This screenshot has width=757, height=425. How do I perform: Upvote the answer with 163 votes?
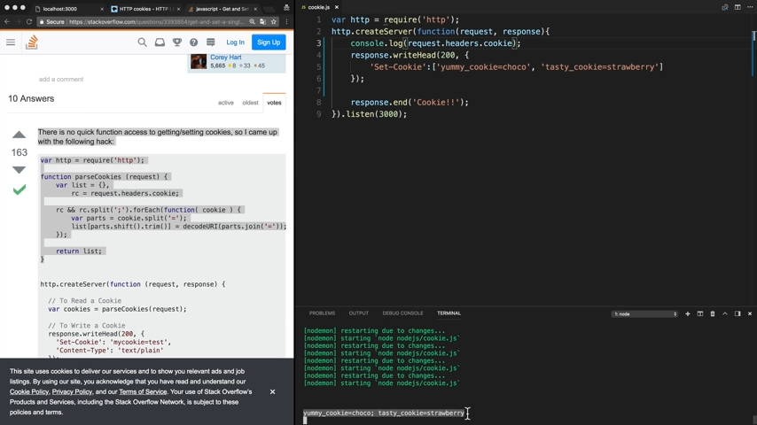coord(19,135)
